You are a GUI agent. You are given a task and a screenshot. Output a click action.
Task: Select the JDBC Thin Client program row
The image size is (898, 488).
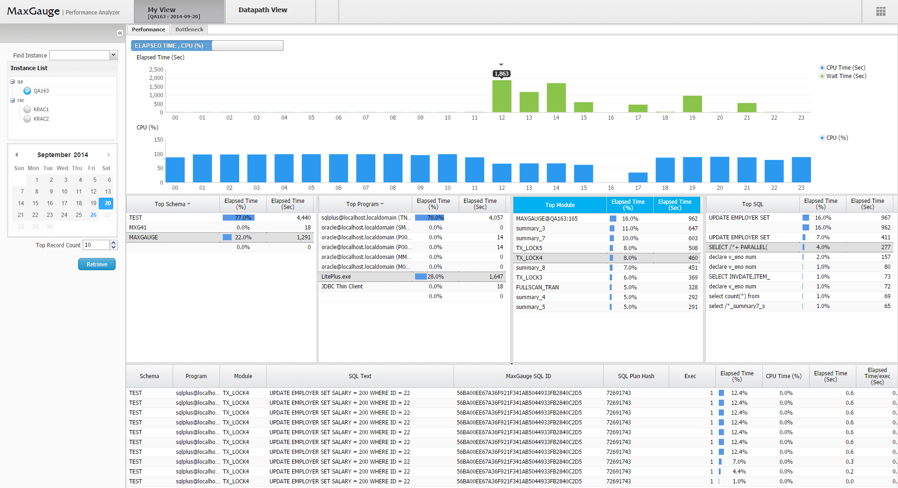[413, 287]
